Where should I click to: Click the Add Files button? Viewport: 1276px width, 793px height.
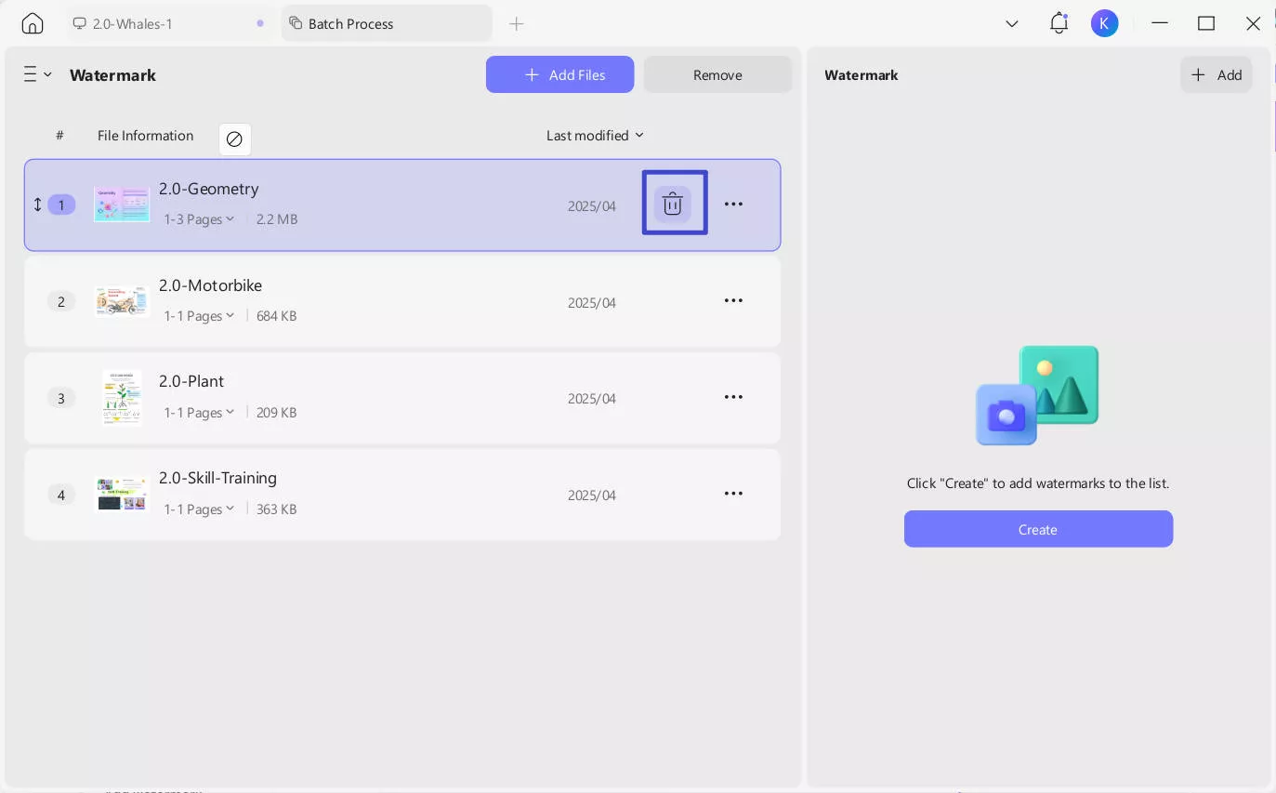click(559, 74)
